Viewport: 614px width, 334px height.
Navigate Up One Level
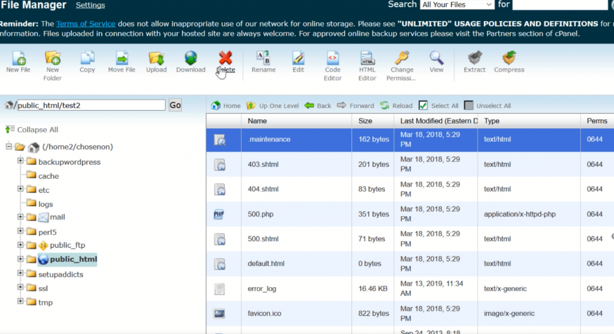pyautogui.click(x=273, y=105)
